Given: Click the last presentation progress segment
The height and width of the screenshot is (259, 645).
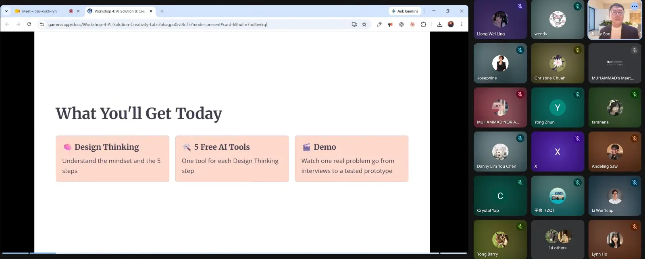Looking at the screenshot, I should pos(454,253).
